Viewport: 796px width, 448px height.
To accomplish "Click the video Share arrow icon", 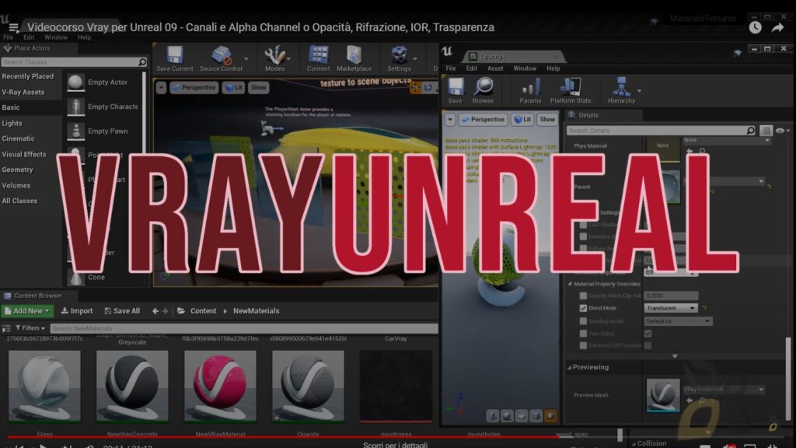I will click(x=777, y=28).
